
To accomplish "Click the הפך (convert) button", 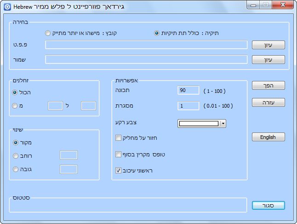I will [x=268, y=86].
